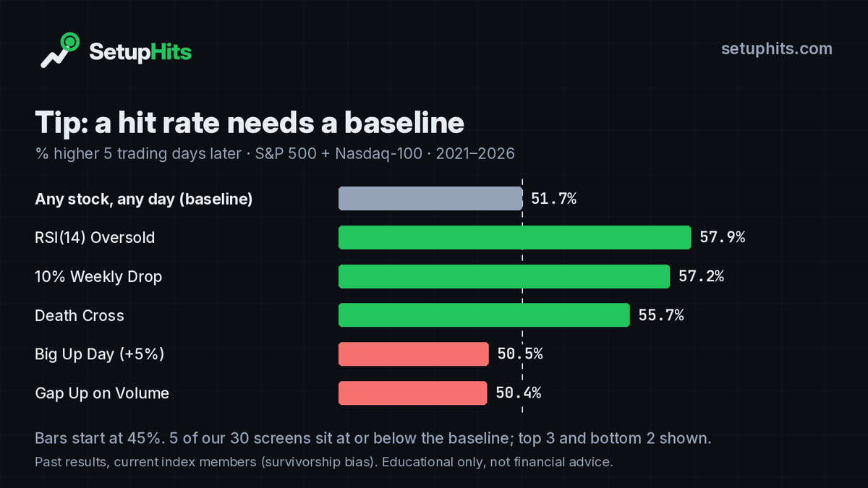
Task: Click the red Big Up Day bar
Action: coord(414,354)
